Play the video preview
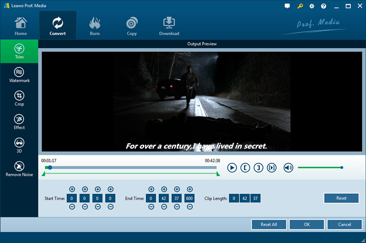 232,167
